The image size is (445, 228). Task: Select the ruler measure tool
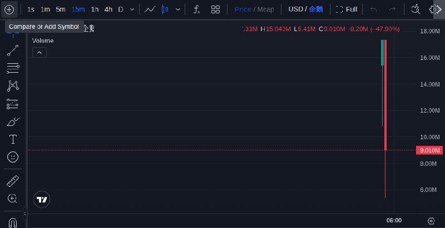13,181
